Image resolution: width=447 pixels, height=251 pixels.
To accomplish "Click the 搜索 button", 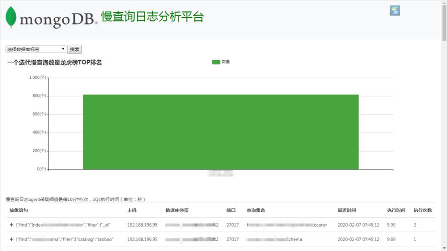I will [x=75, y=49].
